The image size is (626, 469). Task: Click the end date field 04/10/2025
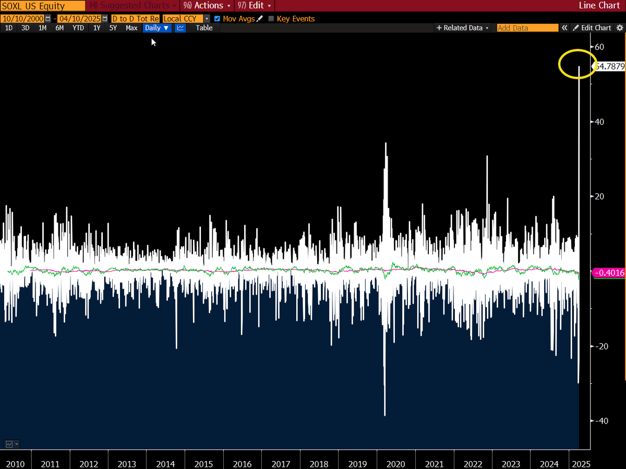click(80, 19)
